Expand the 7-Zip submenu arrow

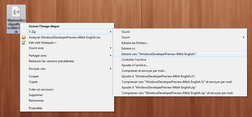point(110,32)
